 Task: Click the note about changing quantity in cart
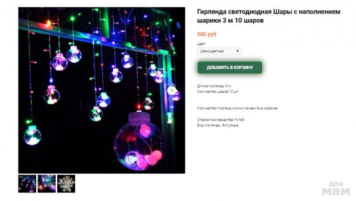point(237,108)
